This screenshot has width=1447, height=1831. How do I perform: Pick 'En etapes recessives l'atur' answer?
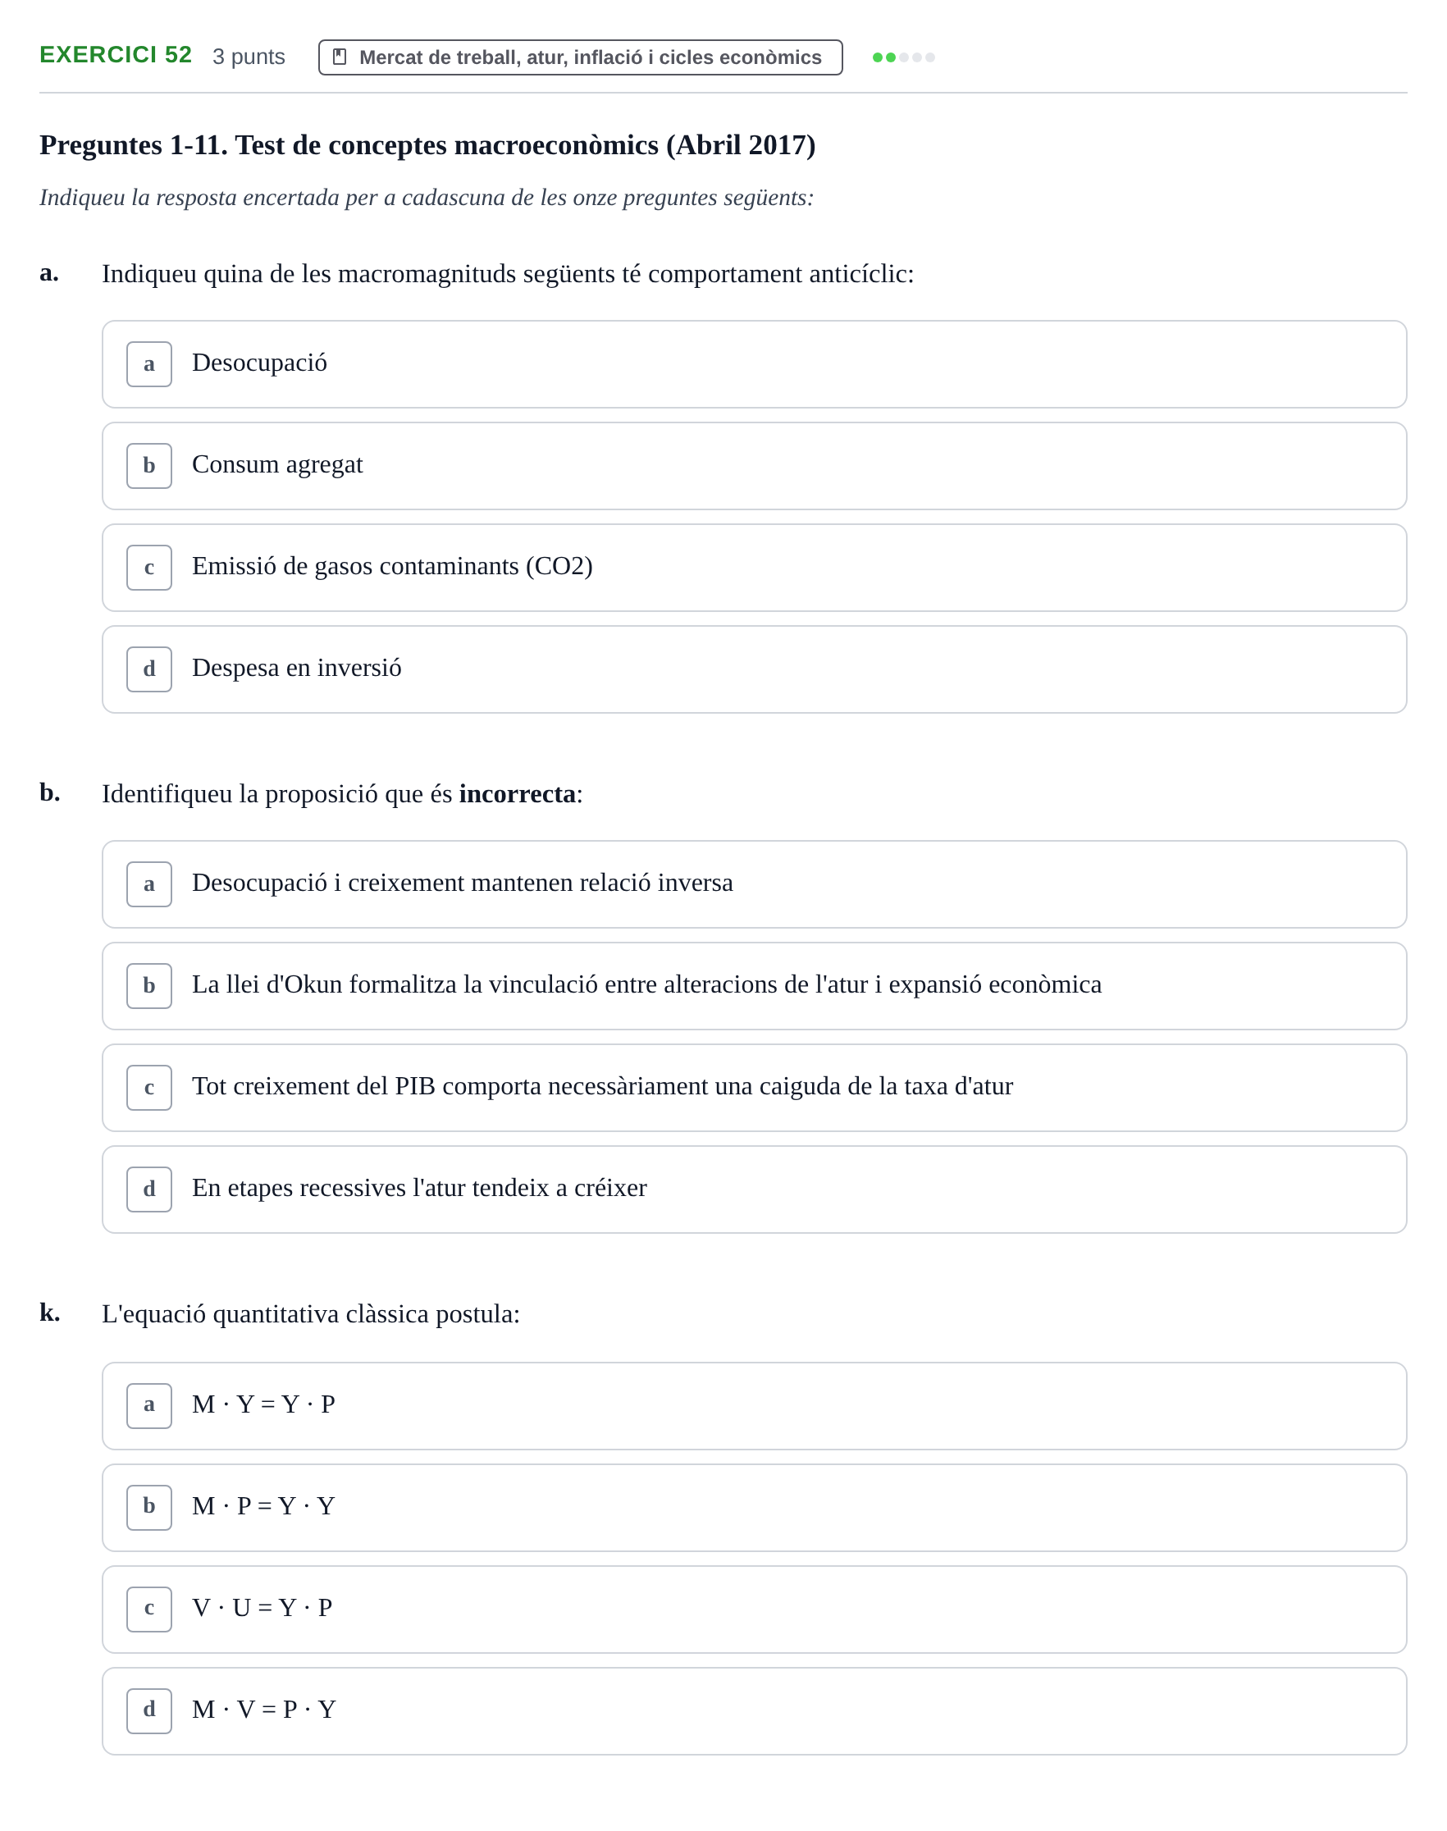tap(754, 1189)
